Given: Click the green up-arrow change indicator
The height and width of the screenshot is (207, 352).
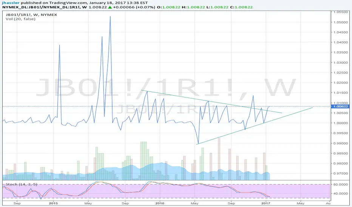Looking at the screenshot, I should pos(110,7).
